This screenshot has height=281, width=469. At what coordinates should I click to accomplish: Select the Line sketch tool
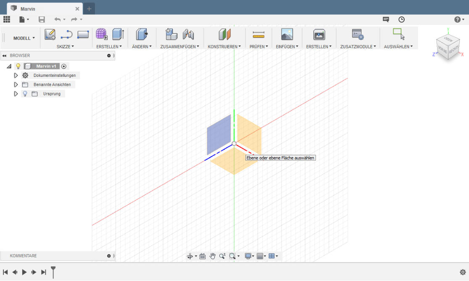coord(66,34)
